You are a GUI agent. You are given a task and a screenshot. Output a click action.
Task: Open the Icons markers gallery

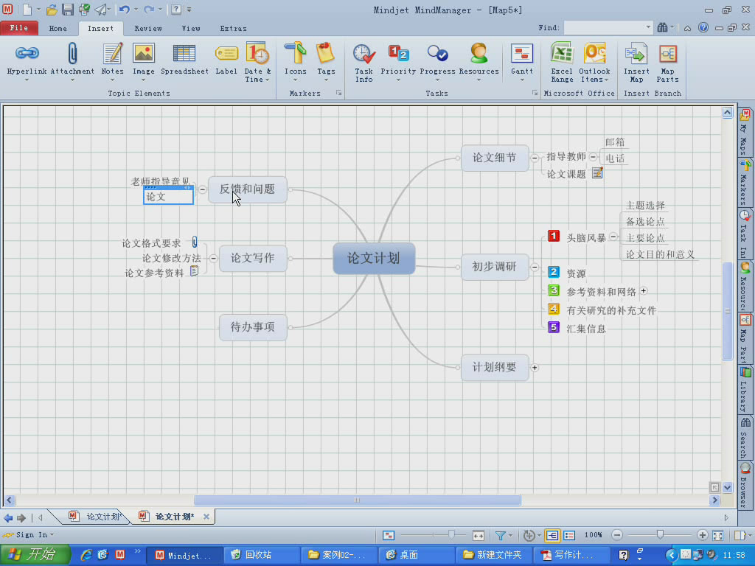tap(295, 61)
